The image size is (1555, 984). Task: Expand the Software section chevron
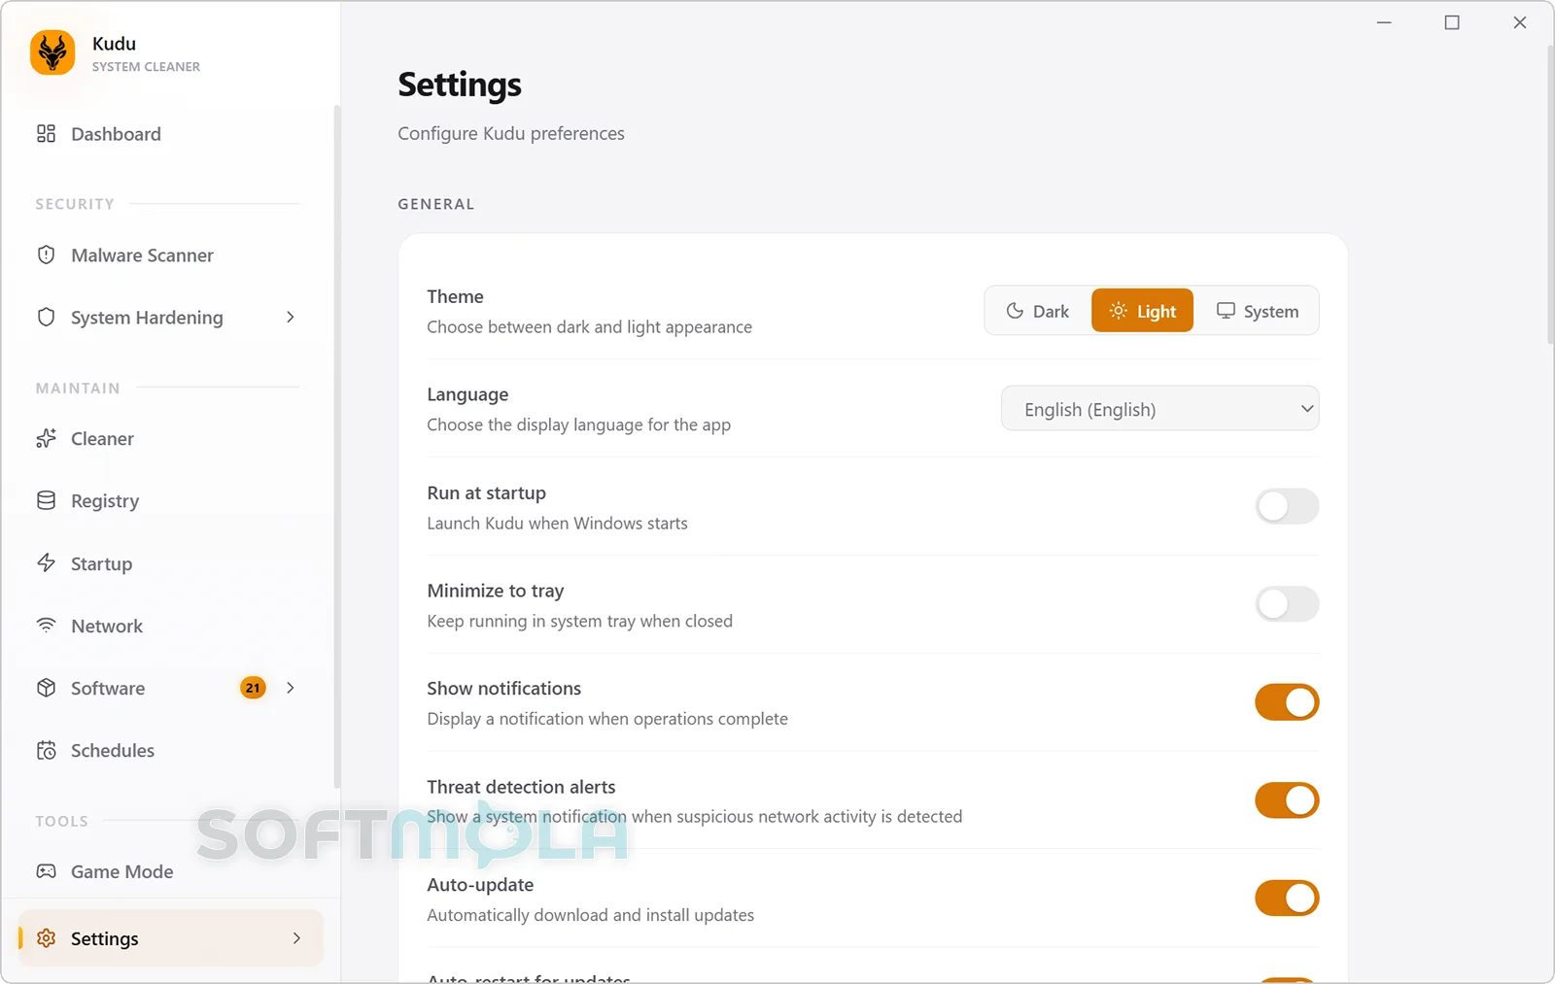[291, 688]
